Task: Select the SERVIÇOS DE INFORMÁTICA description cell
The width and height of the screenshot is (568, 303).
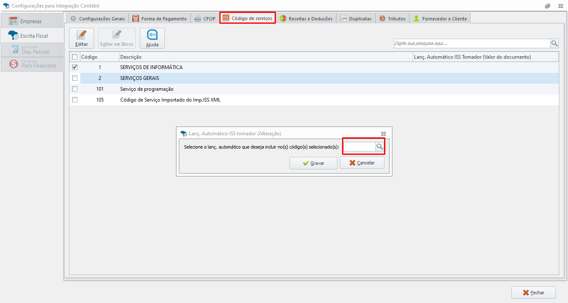Action: point(265,67)
